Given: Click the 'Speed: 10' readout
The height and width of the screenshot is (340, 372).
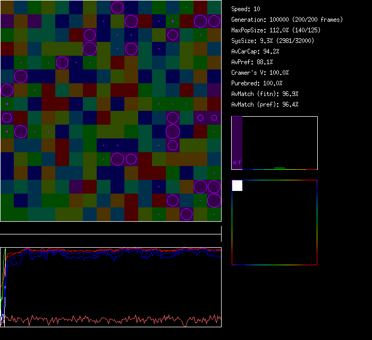Looking at the screenshot, I should 246,9.
